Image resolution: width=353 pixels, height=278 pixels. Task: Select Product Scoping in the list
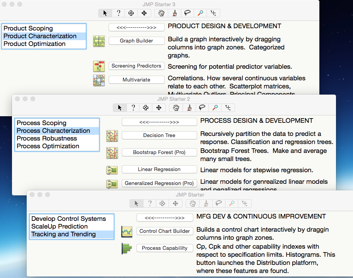coord(44,28)
